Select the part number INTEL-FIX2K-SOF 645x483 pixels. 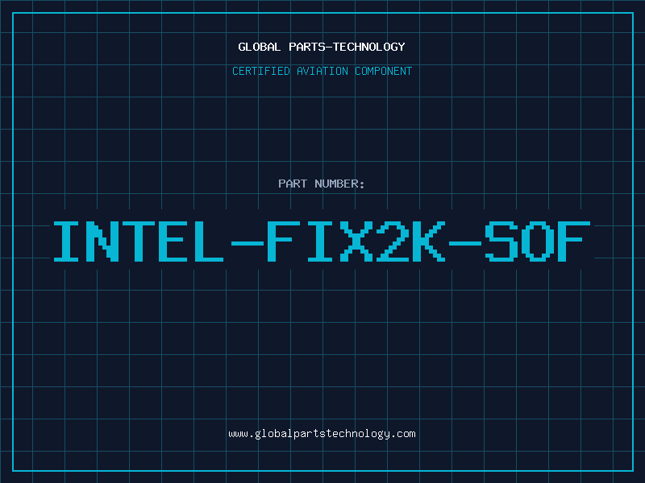coord(322,242)
